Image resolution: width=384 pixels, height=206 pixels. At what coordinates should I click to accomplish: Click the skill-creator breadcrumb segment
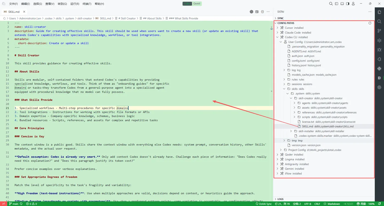[x=84, y=18]
